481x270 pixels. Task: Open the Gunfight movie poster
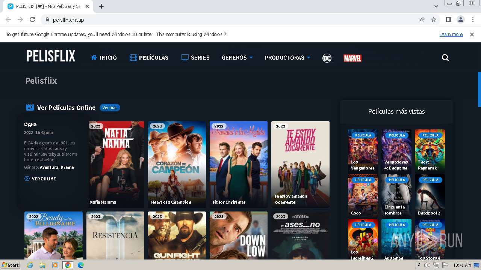tap(177, 235)
